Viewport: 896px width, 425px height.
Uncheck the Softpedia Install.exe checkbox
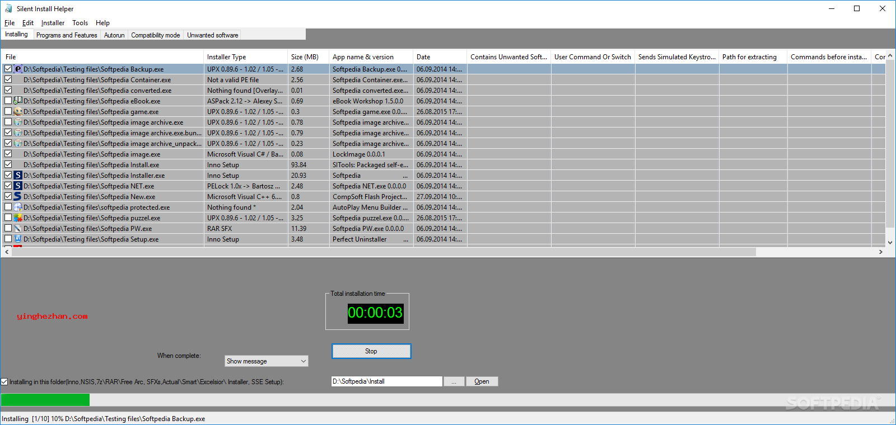pos(8,165)
